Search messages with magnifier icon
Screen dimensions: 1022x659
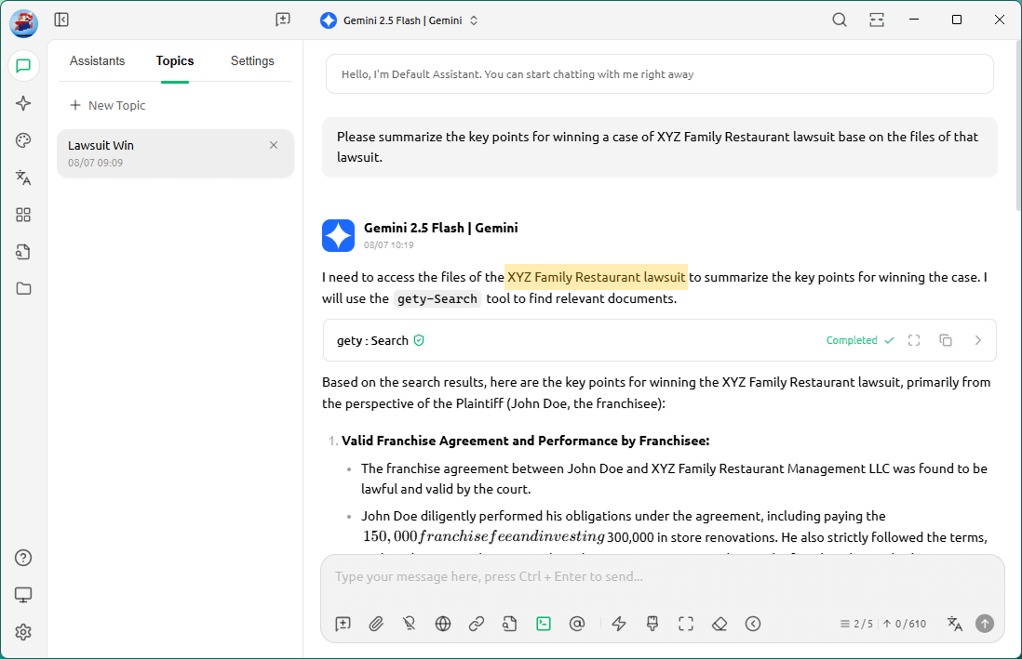tap(840, 20)
